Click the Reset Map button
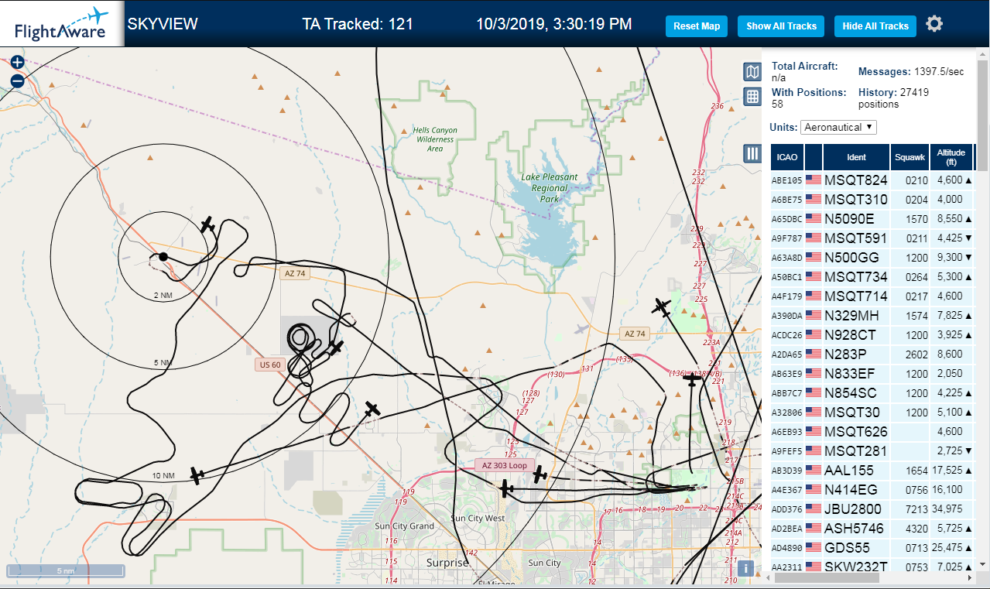990x589 pixels. pyautogui.click(x=697, y=26)
